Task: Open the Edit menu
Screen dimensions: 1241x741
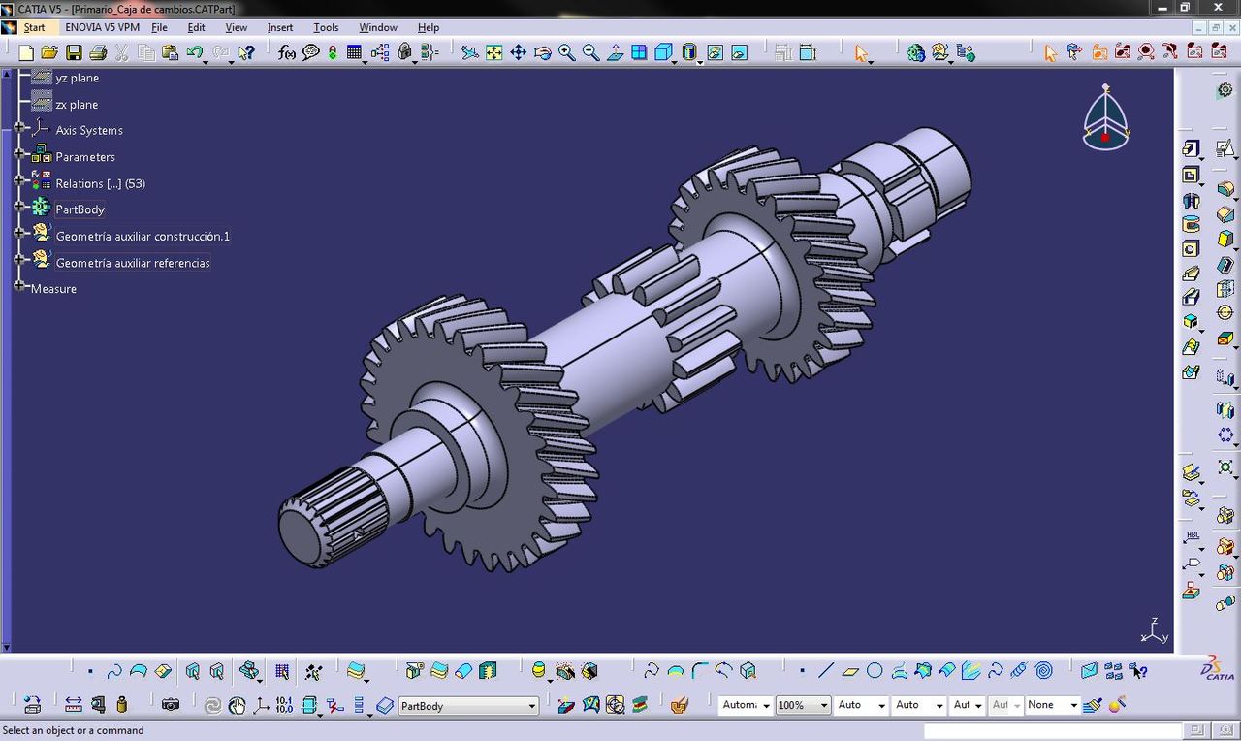Action: 196,27
